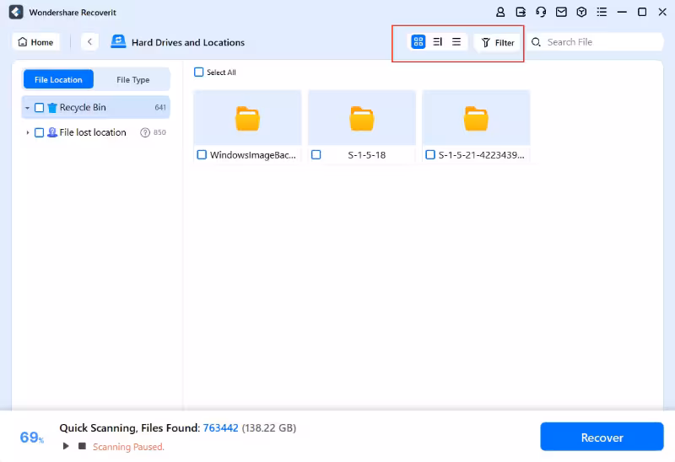
Task: Click the magnifier search icon
Action: click(x=536, y=42)
